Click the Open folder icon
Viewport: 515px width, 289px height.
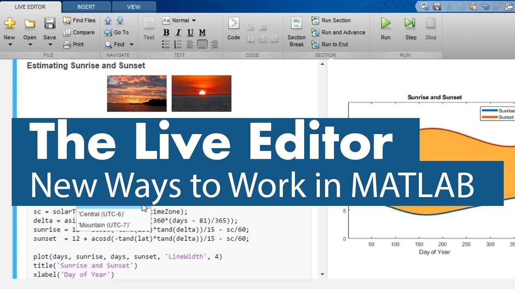[x=30, y=23]
